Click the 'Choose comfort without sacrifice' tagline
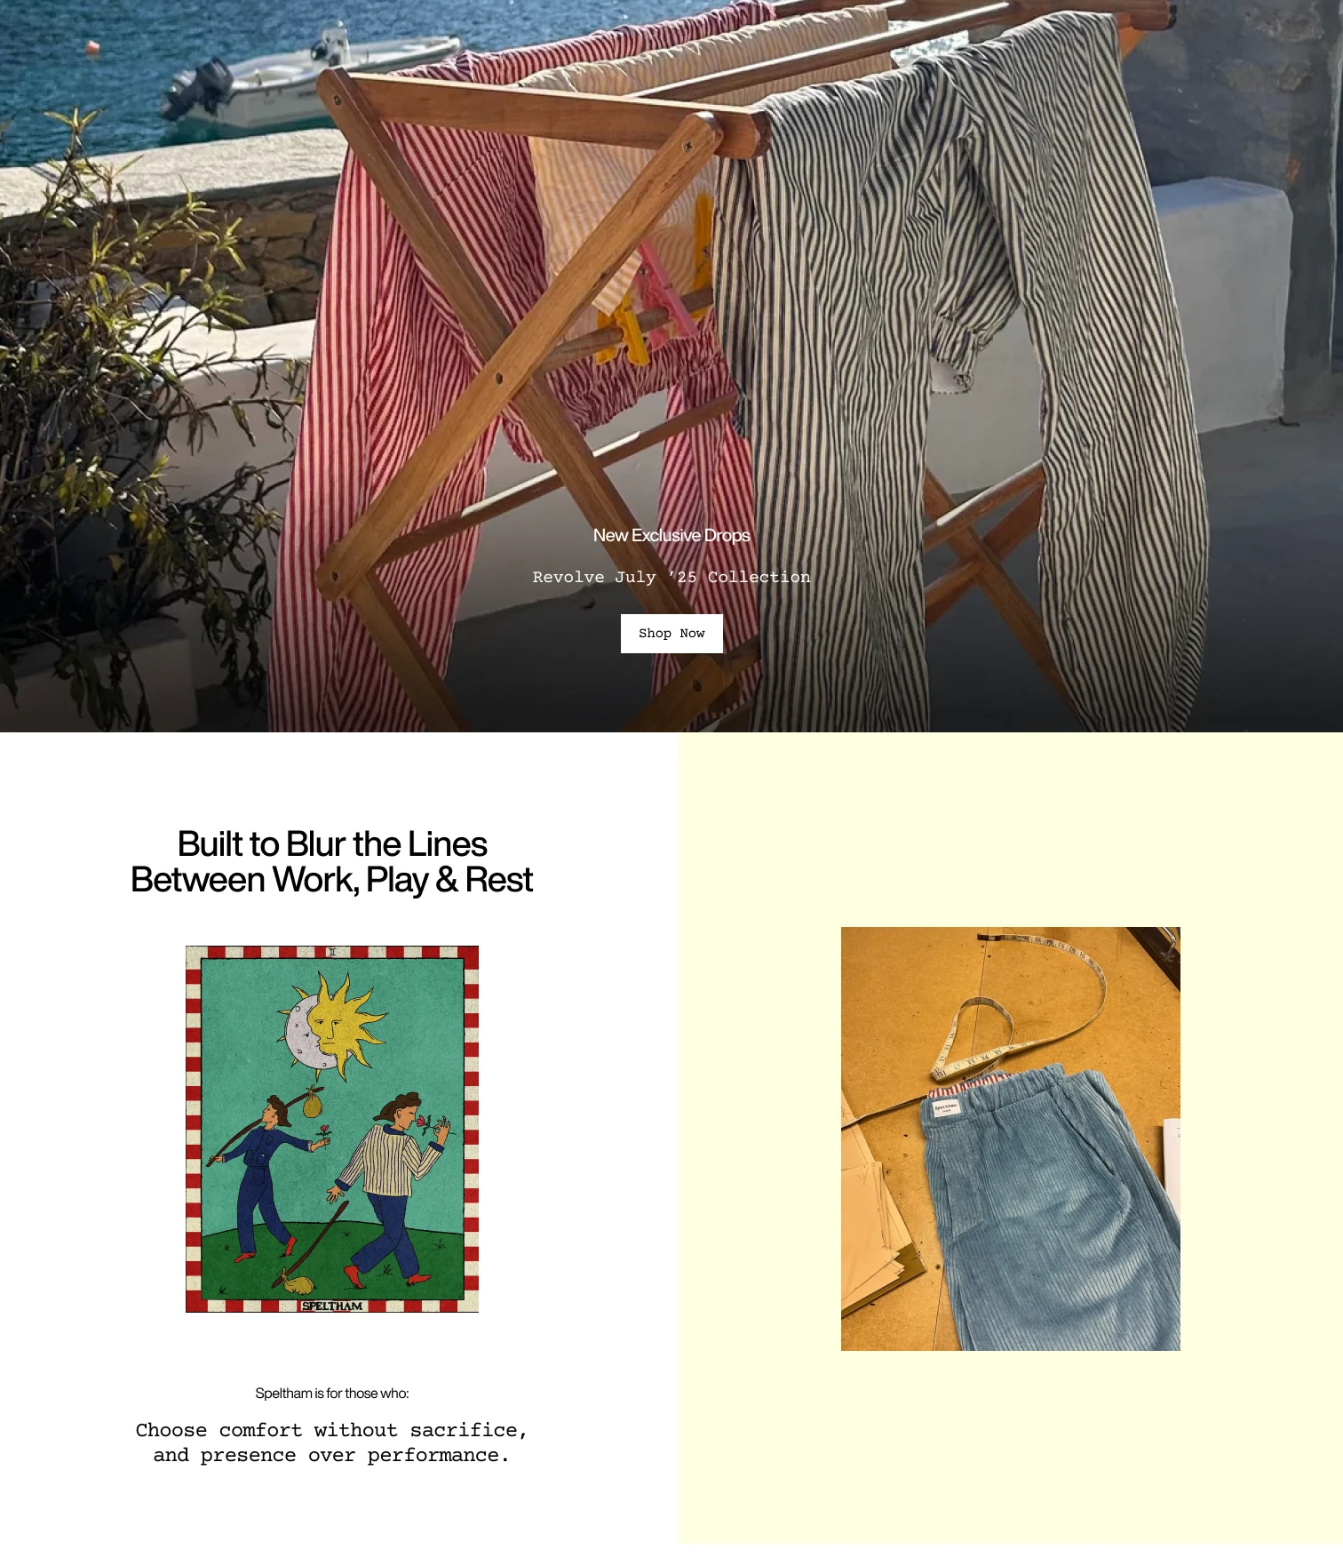 pos(332,1442)
